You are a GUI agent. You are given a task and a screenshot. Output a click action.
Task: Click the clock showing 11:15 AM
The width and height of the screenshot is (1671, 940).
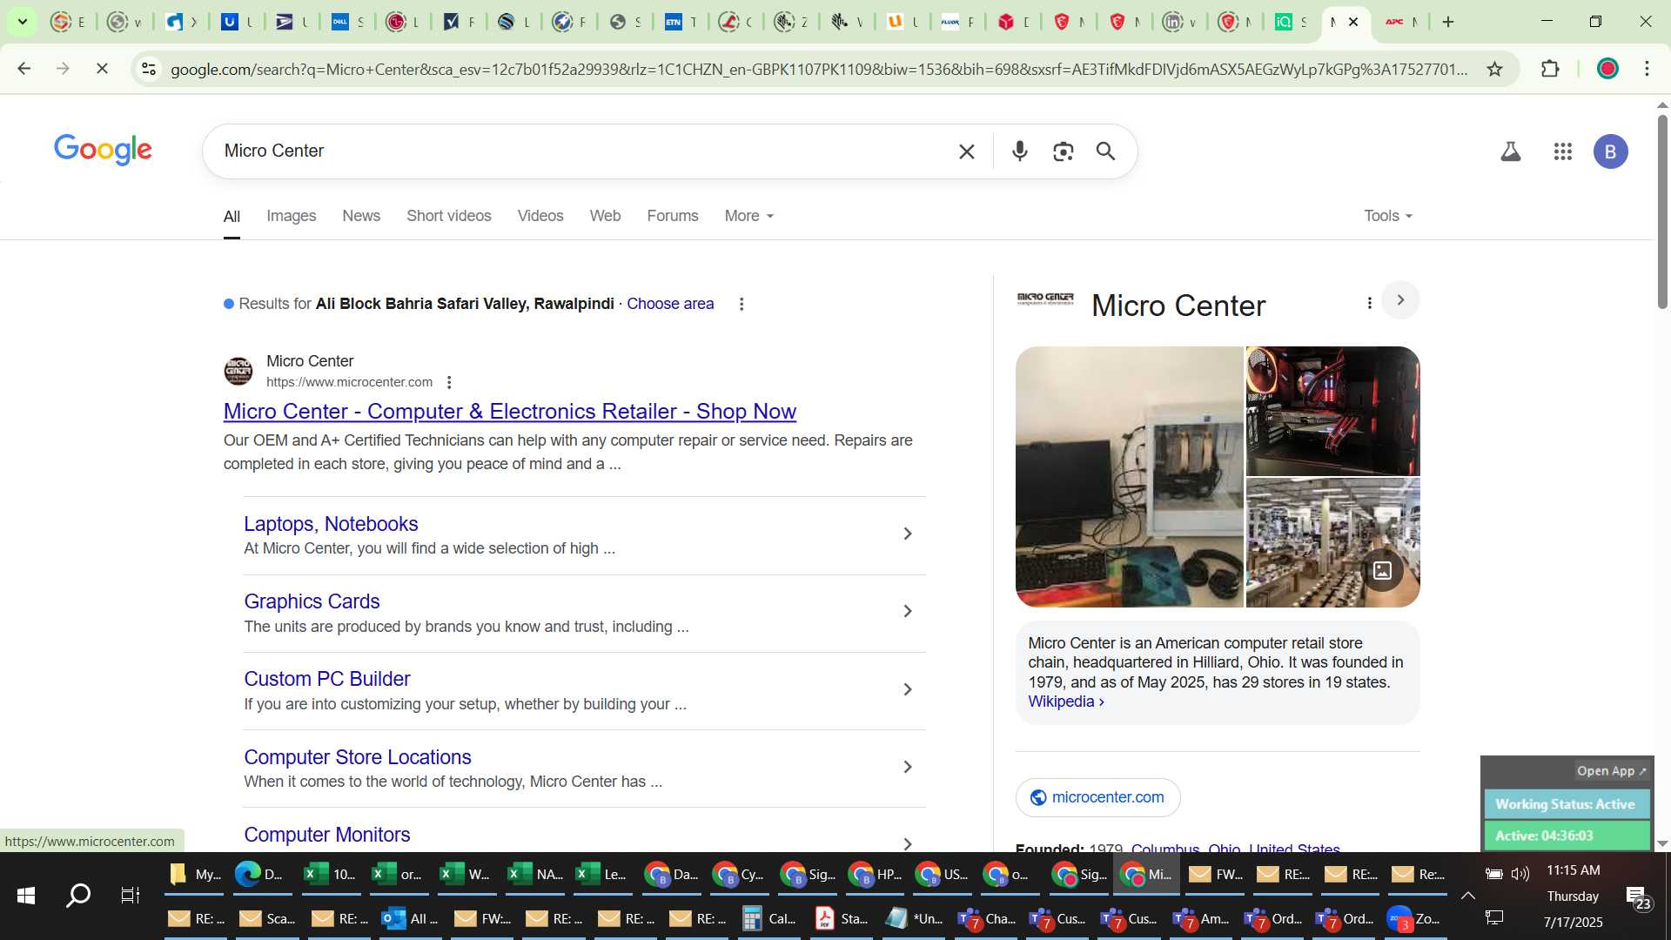coord(1573,870)
